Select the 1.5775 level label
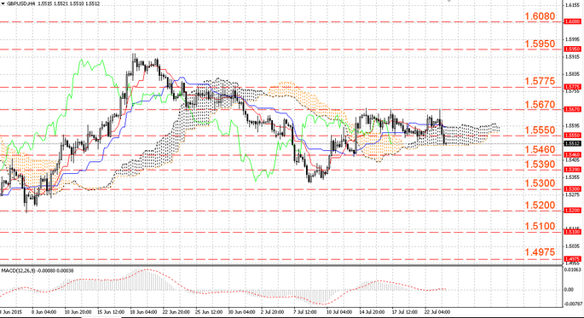 coord(540,81)
